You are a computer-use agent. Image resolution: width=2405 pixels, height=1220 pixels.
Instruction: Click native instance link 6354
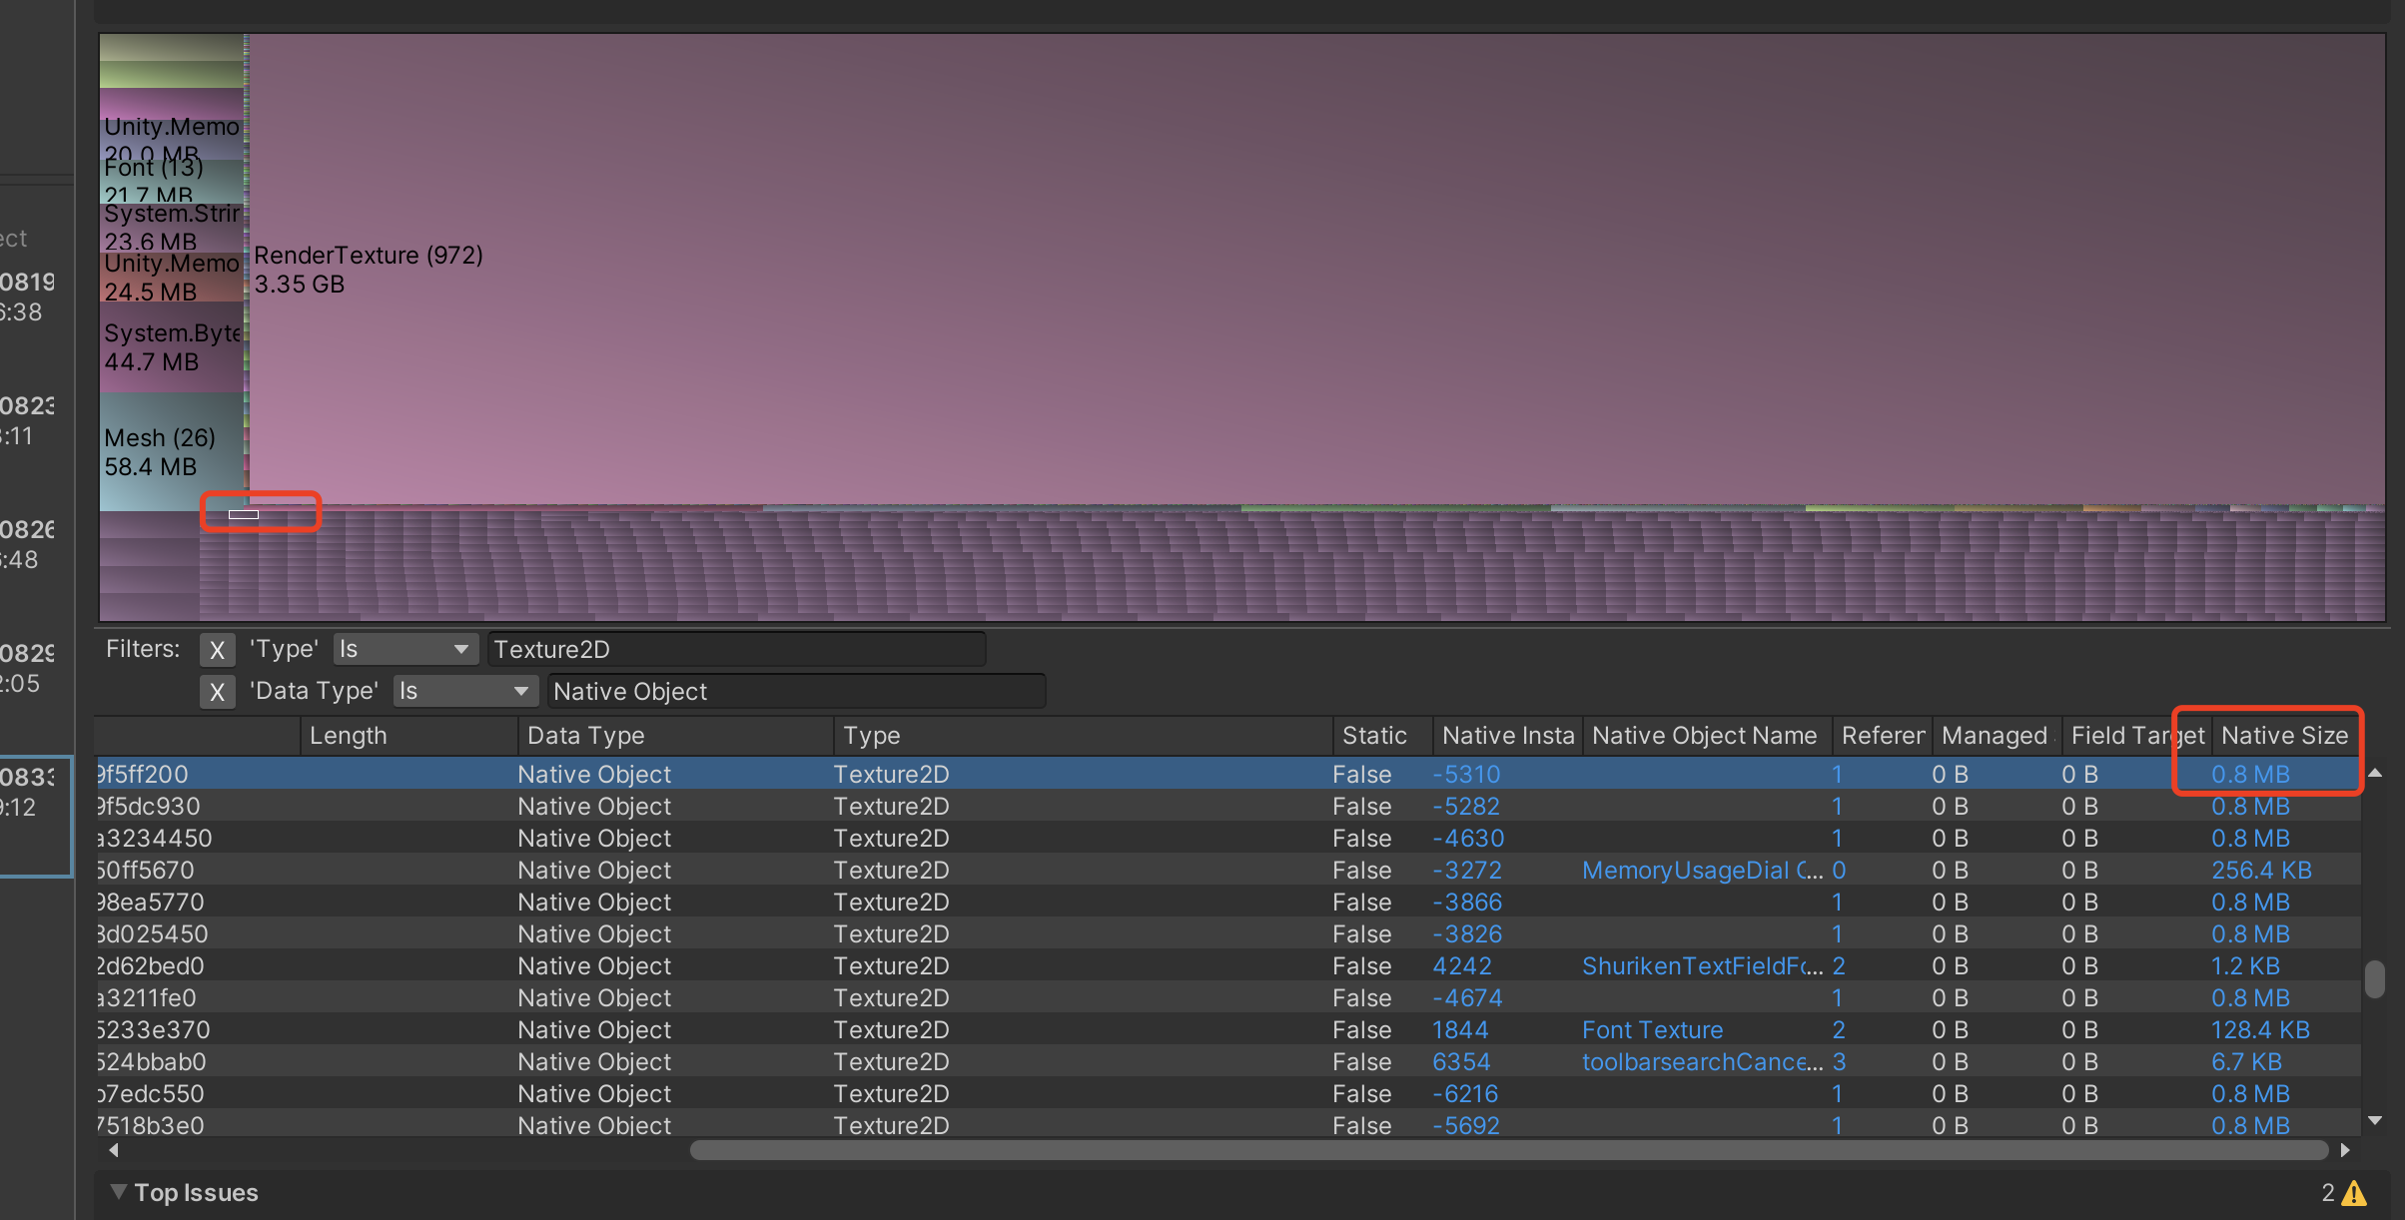click(x=1460, y=1062)
